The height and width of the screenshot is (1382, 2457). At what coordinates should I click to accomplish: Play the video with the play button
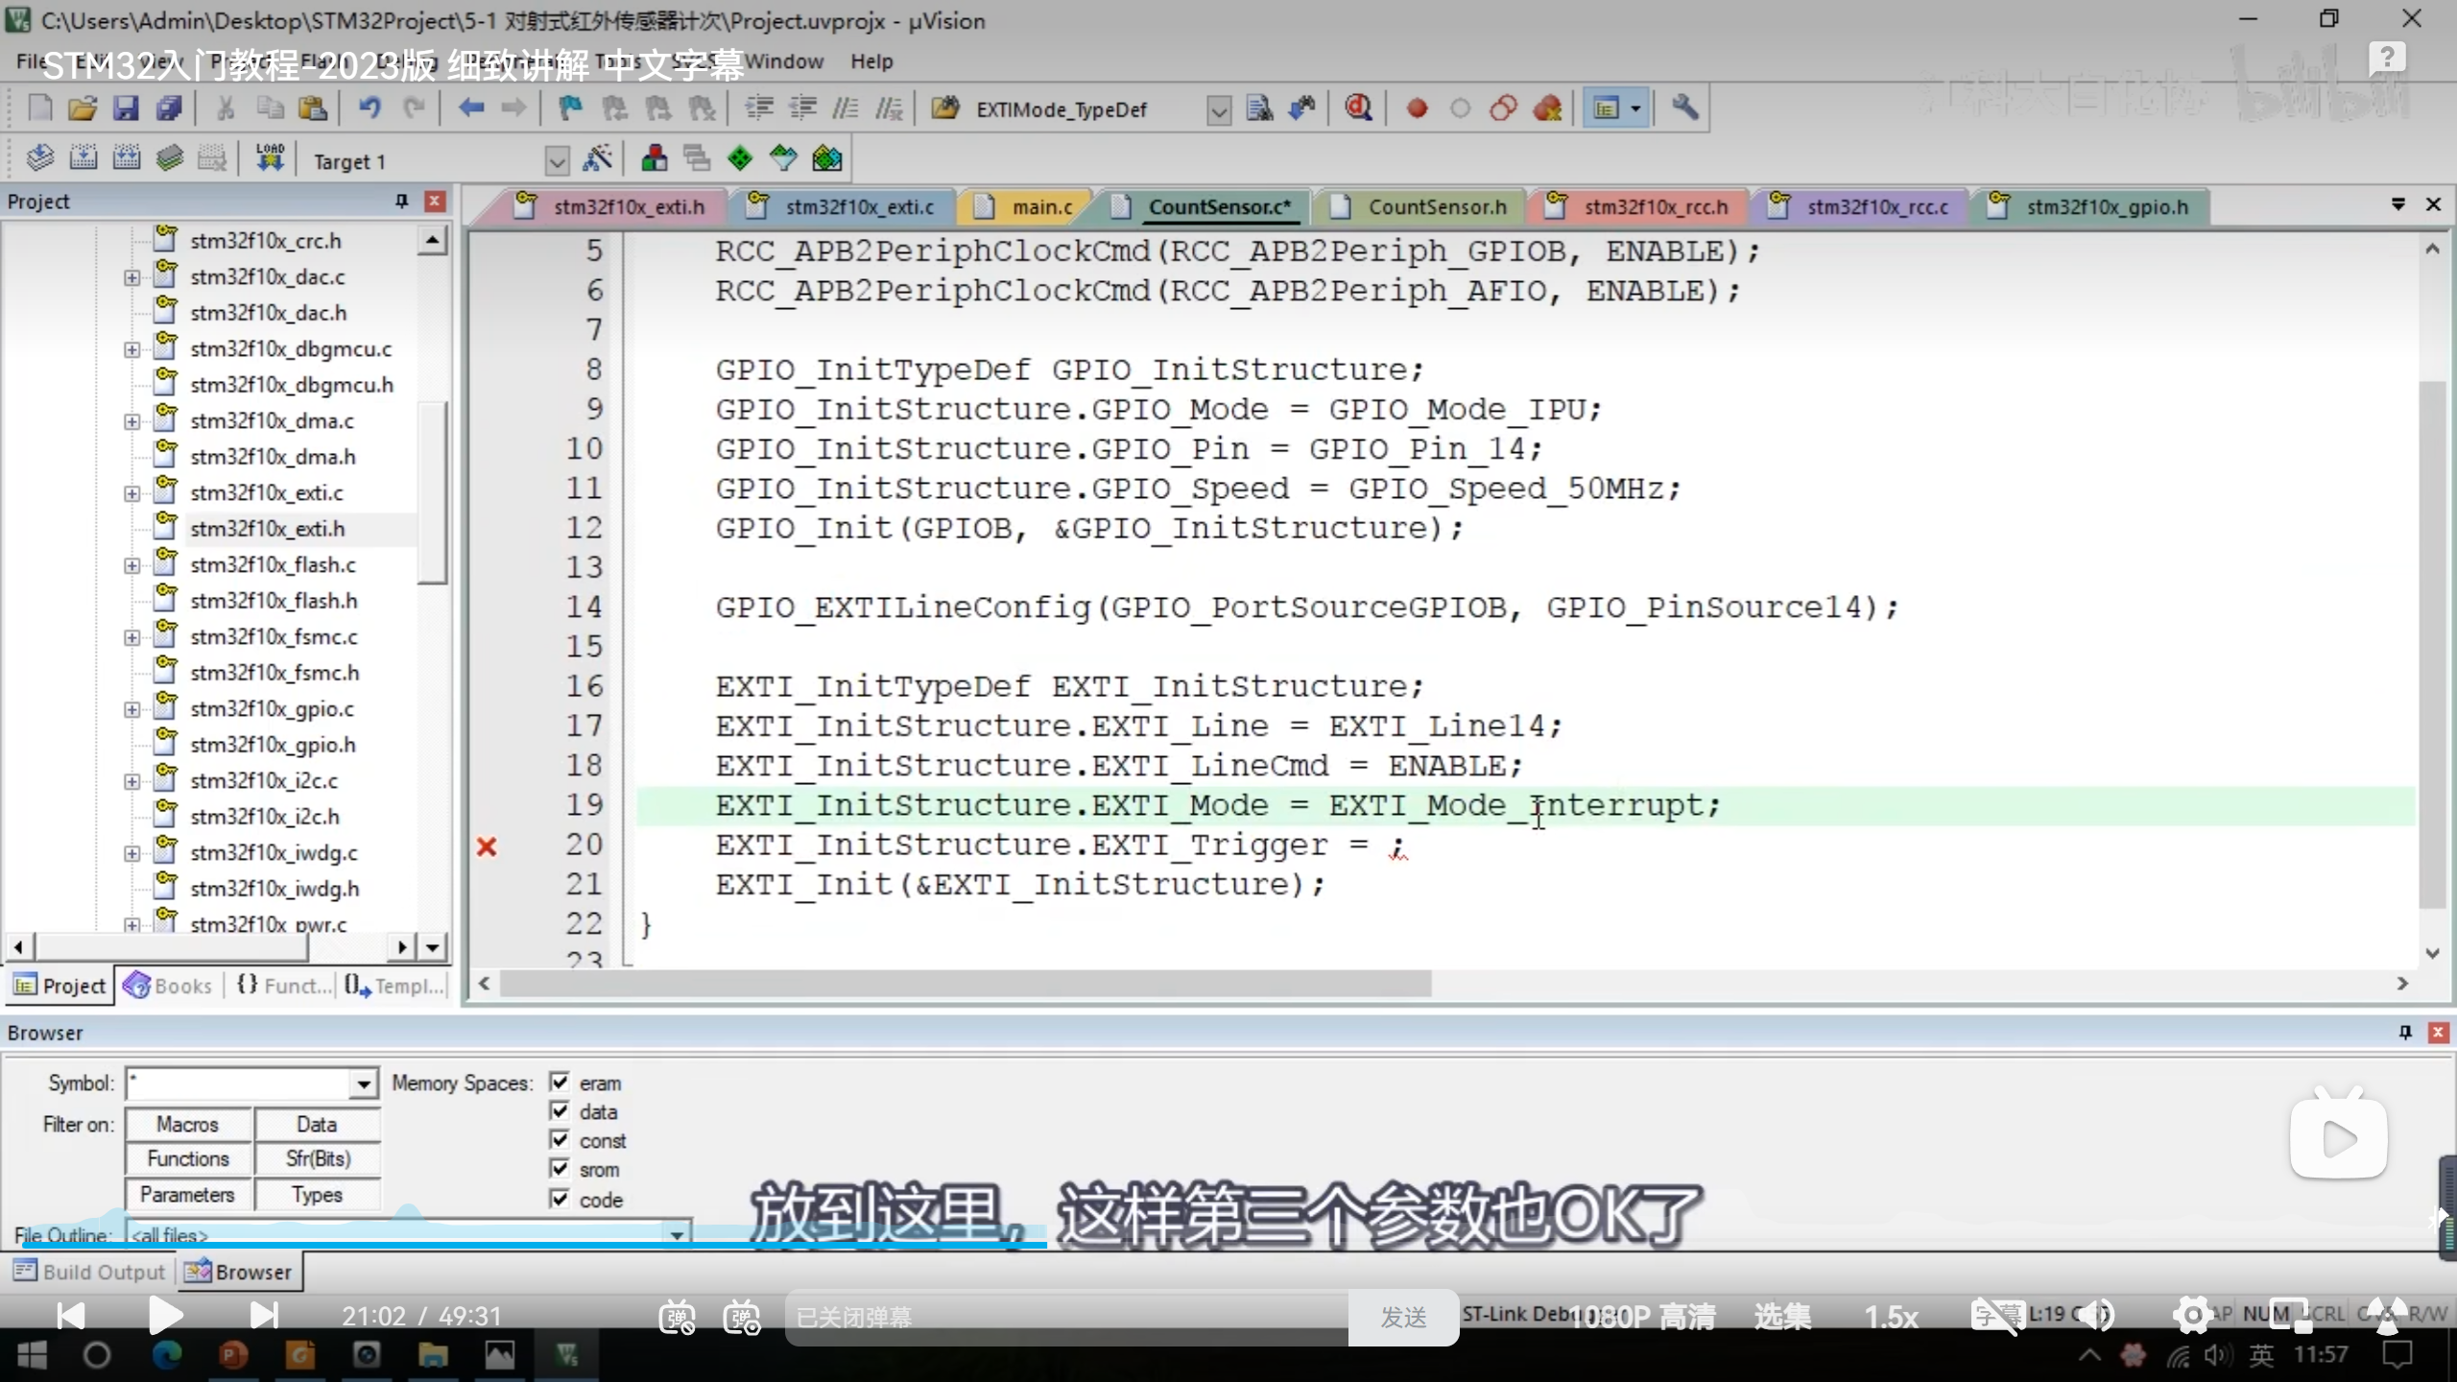(x=165, y=1316)
